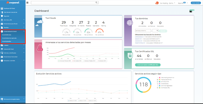Click the Dashboard SW Panel icon in sidebar
This screenshot has height=104, width=203.
[2, 8]
